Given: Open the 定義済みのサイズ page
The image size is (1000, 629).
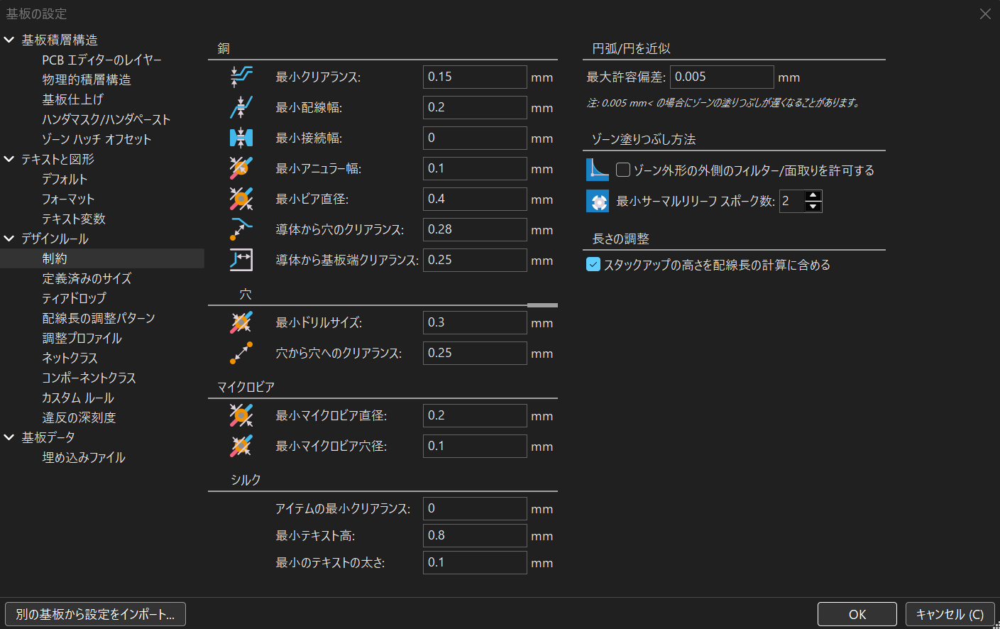Looking at the screenshot, I should pos(87,278).
